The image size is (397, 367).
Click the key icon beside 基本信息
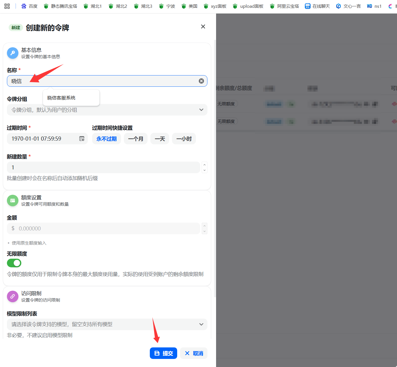pyautogui.click(x=13, y=53)
